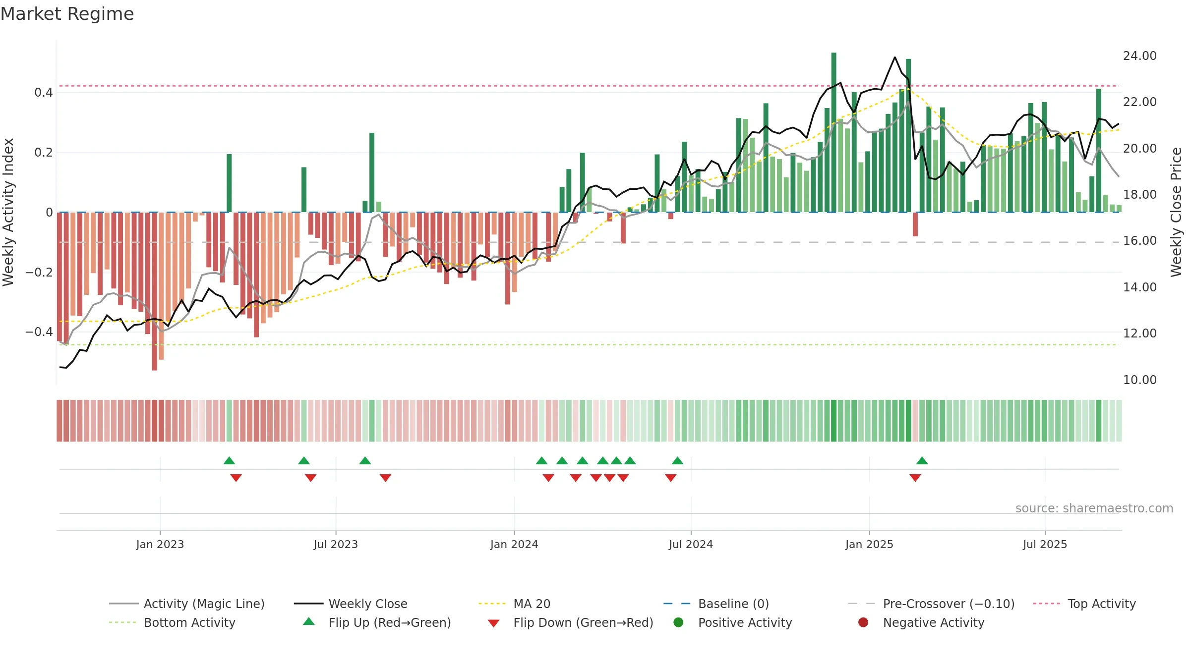Toggle Flip Down (Green→Red) legend entry
The image size is (1190, 669).
(x=570, y=622)
